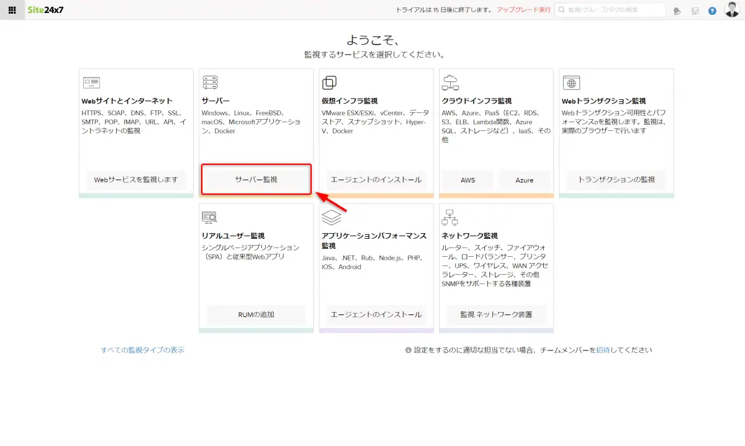The image size is (745, 446).
Task: Open the help question mark icon
Action: (712, 11)
